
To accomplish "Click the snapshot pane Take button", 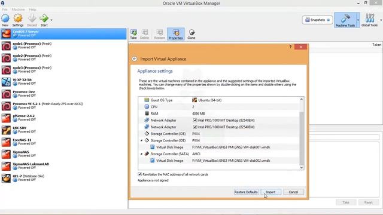I will click(x=346, y=202).
